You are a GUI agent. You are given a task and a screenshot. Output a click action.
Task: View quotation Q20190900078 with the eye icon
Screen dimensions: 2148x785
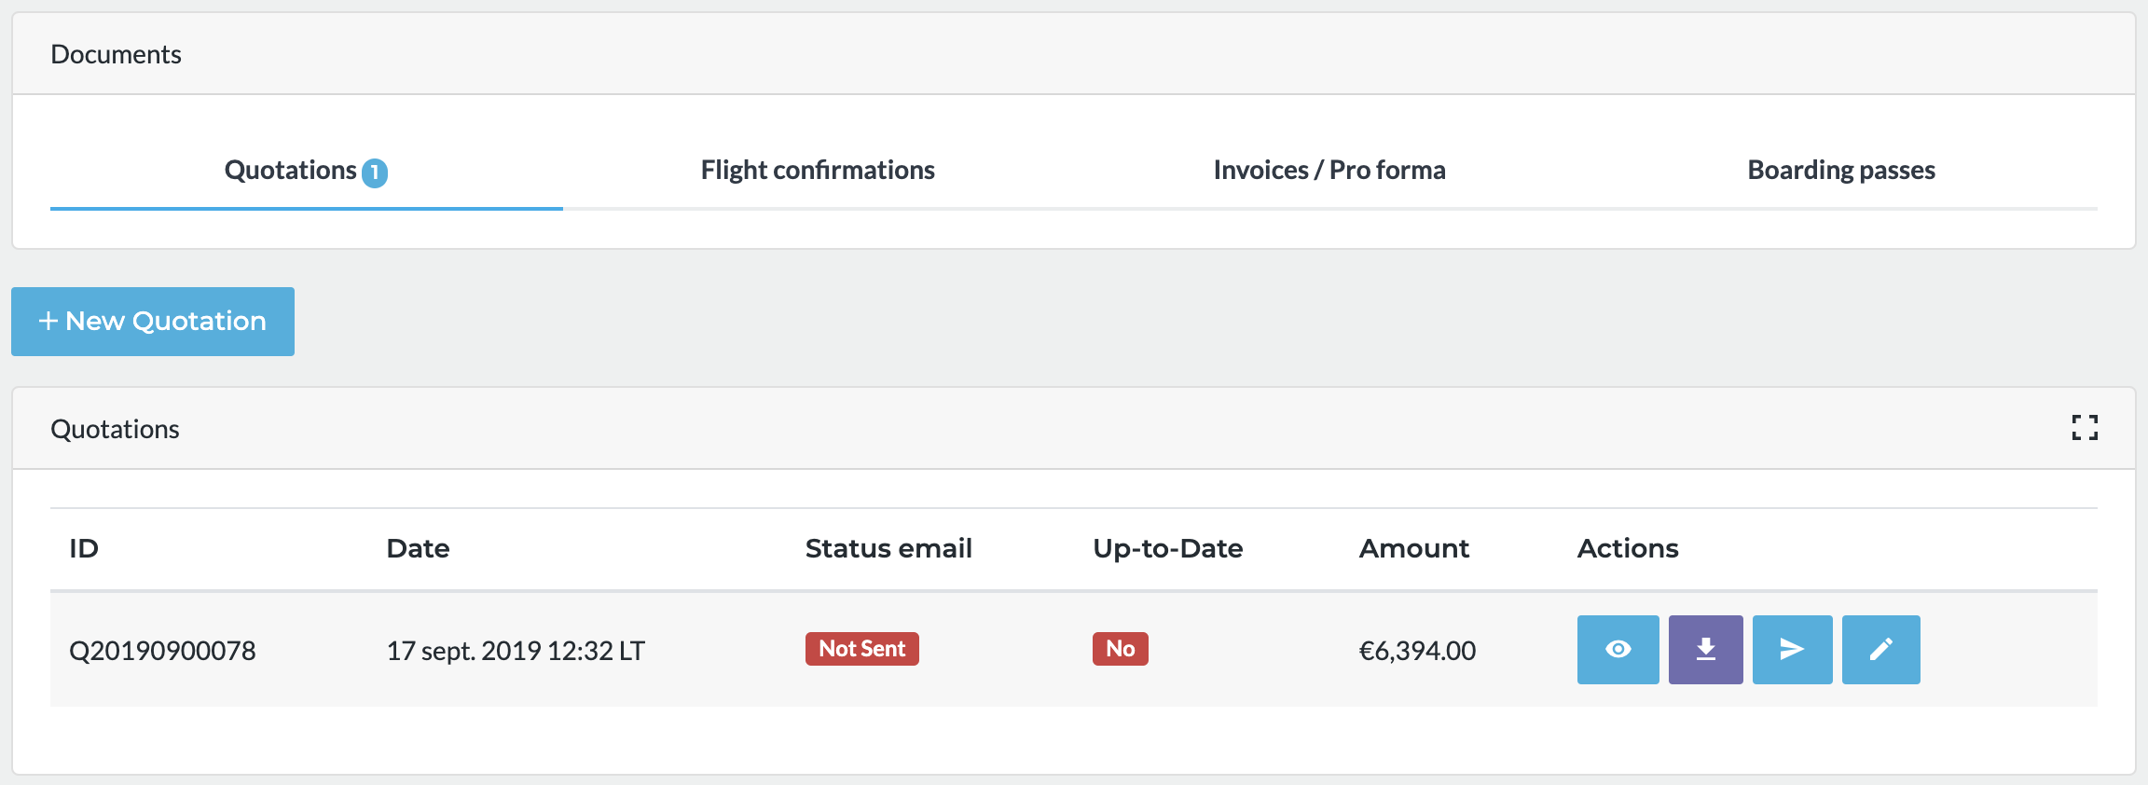click(1618, 650)
